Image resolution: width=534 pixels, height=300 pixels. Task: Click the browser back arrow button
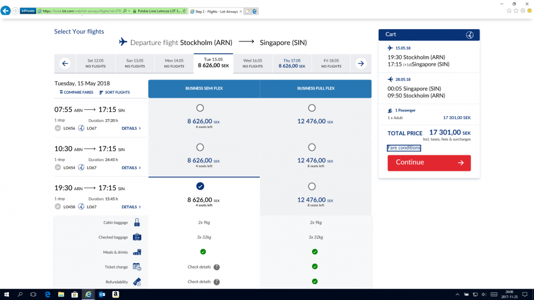7,11
